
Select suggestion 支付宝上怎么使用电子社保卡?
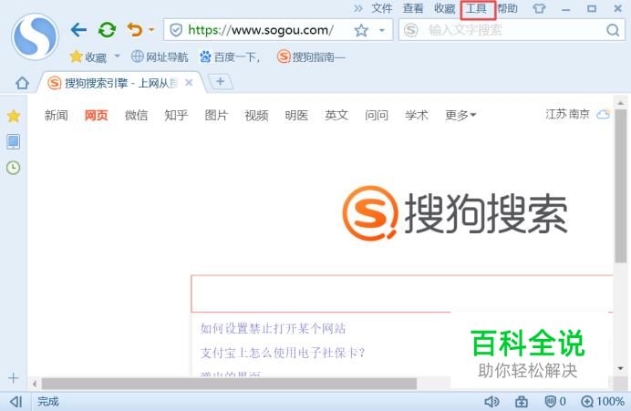click(x=283, y=353)
